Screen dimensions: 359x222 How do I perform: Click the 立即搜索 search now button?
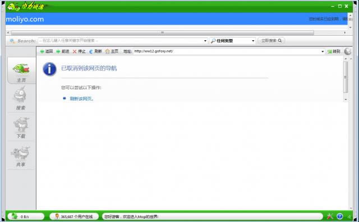[271, 41]
